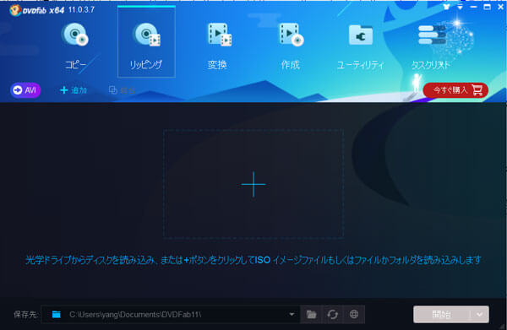507x330 pixels.
Task: Click the DVDFab fox logo icon
Action: coord(15,10)
